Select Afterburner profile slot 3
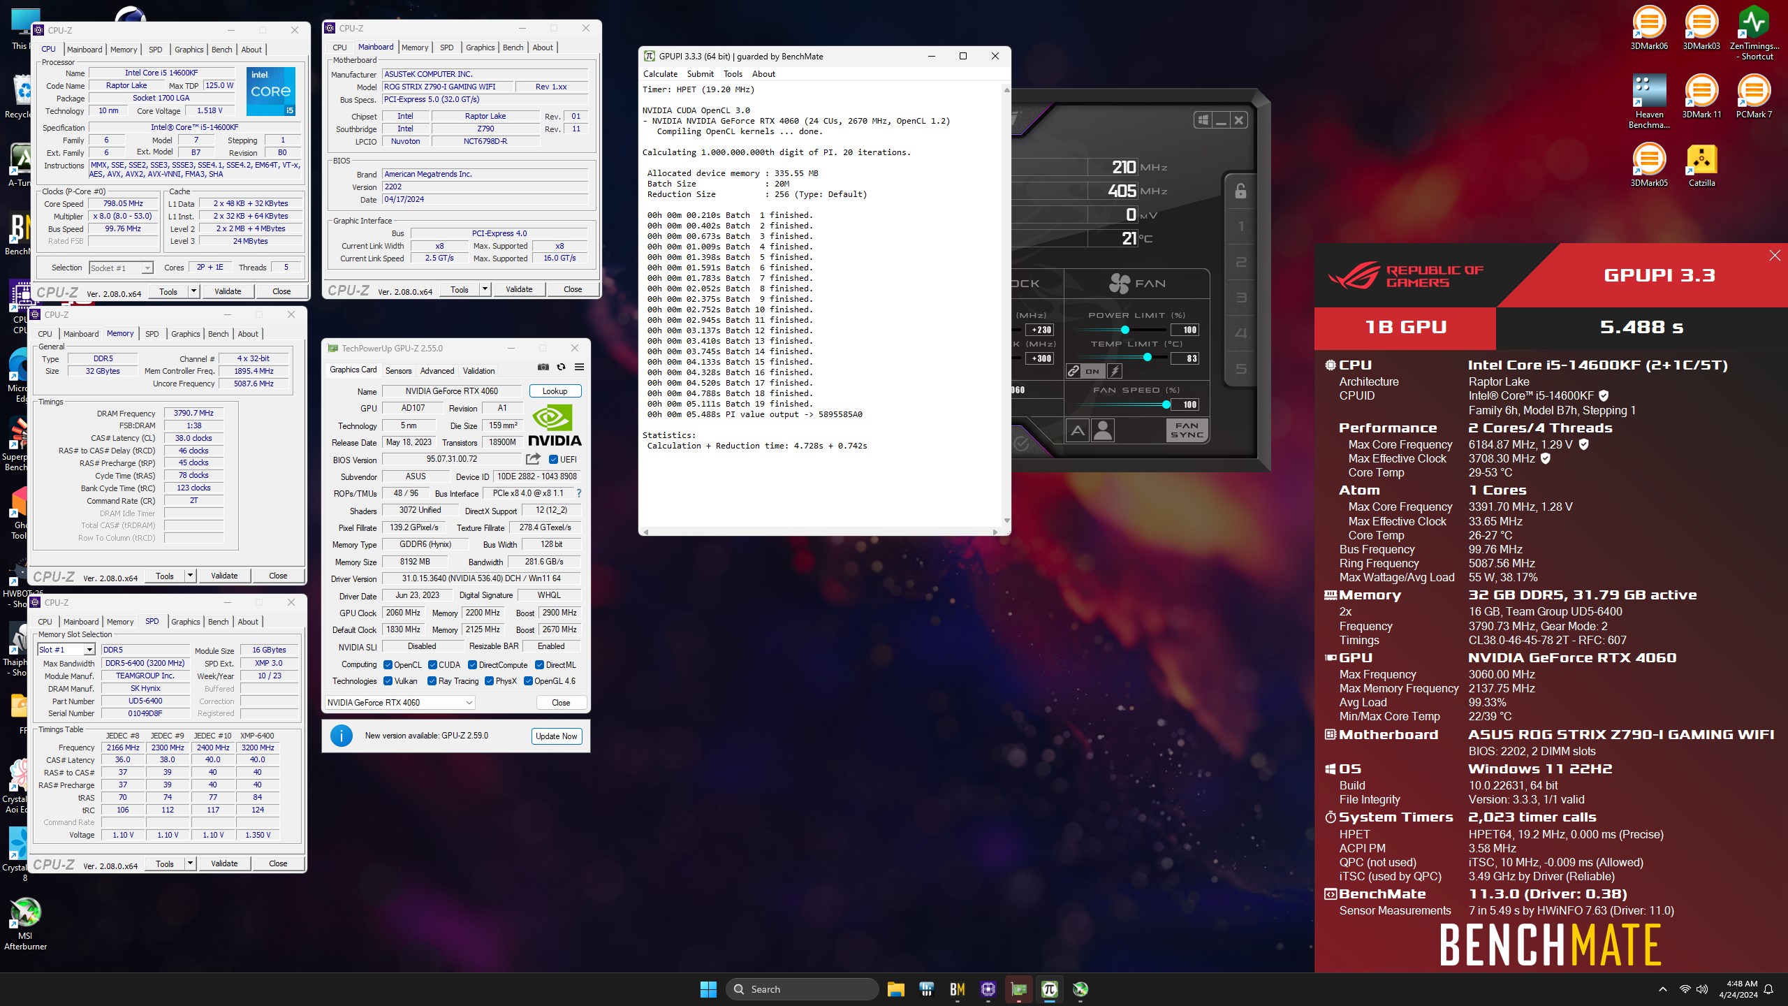The width and height of the screenshot is (1788, 1006). (x=1240, y=298)
